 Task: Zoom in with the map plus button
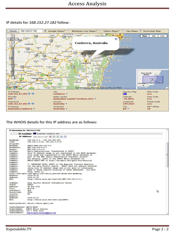pyautogui.click(x=13, y=46)
